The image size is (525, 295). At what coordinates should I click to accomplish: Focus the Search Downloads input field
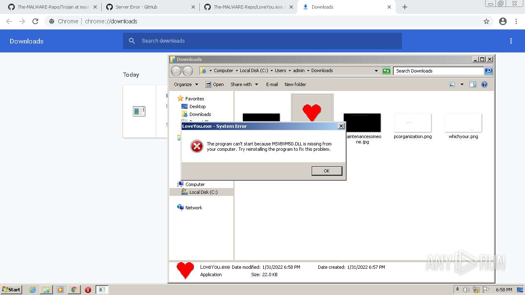(x=438, y=71)
